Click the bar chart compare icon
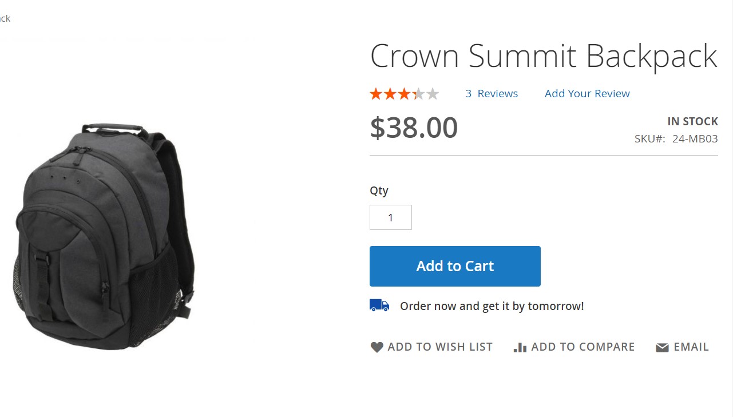 pyautogui.click(x=520, y=347)
